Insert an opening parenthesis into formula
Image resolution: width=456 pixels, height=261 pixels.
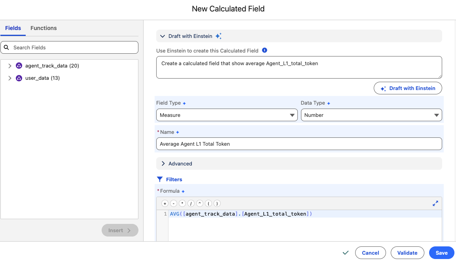pos(208,203)
